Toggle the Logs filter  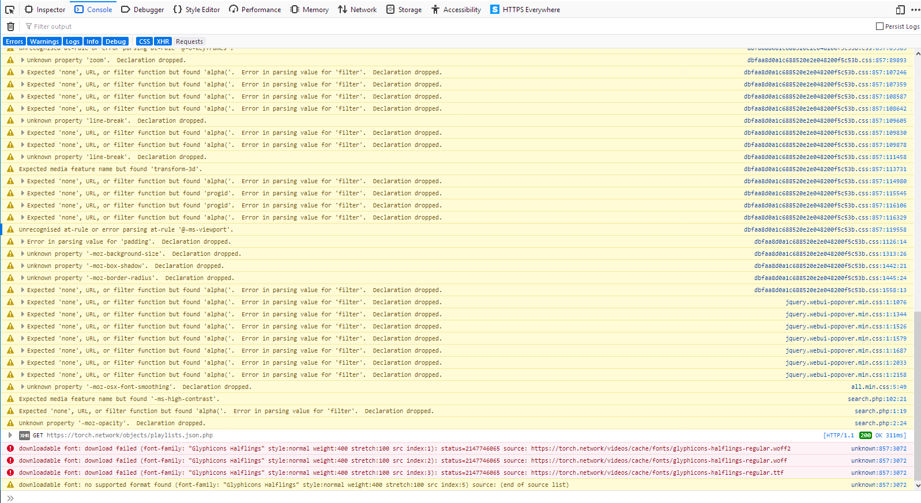pyautogui.click(x=73, y=41)
